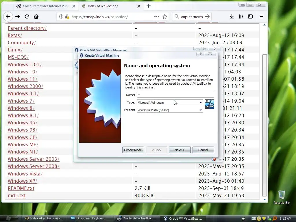Click the browser search box text
Image resolution: width=296 pixels, height=222 pixels.
click(x=192, y=17)
